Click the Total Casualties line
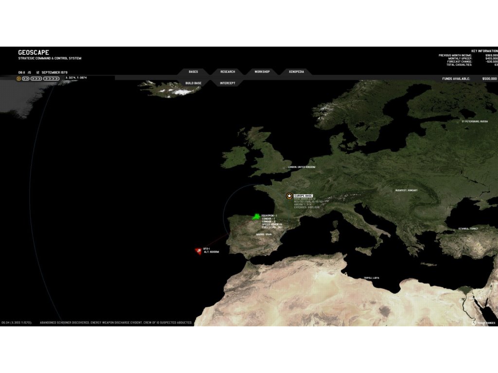The height and width of the screenshot is (373, 498). pos(472,65)
